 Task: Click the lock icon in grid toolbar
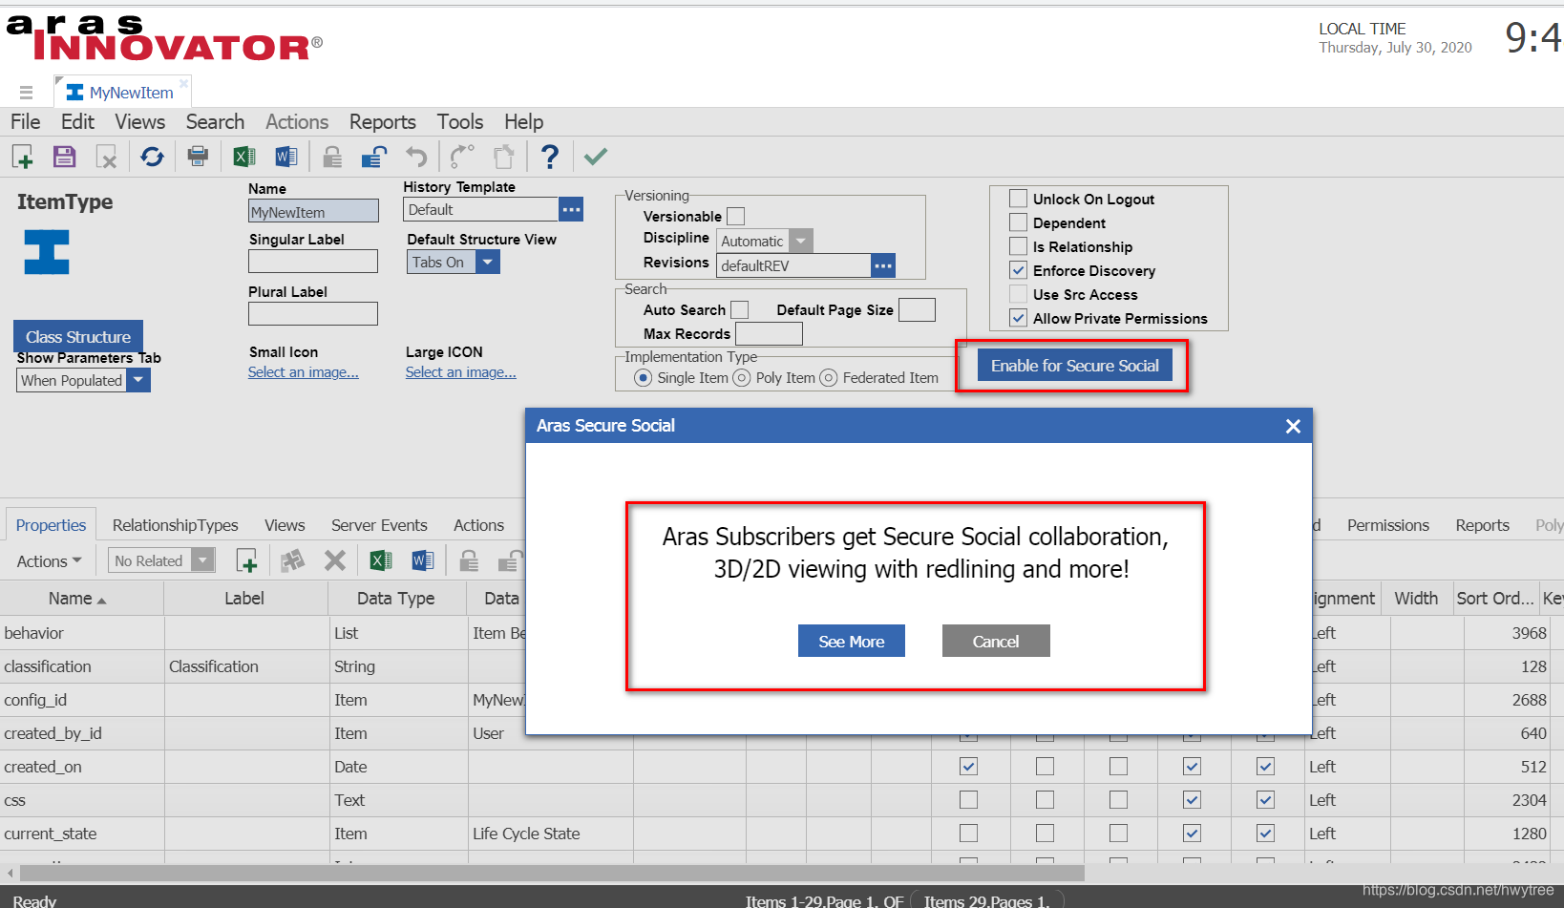pos(468,560)
